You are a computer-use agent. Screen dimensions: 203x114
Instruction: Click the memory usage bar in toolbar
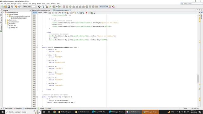(104, 6)
